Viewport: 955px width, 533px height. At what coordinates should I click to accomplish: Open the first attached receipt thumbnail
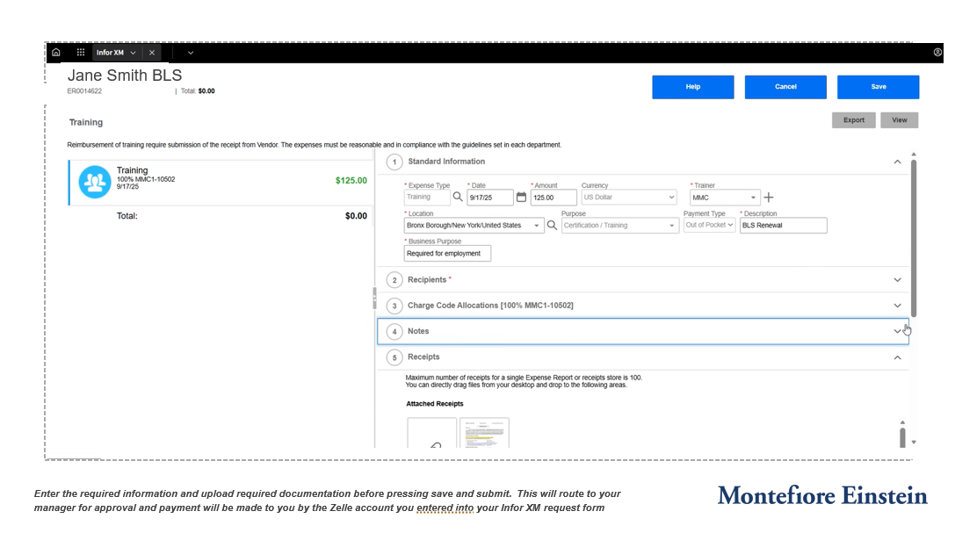(432, 433)
